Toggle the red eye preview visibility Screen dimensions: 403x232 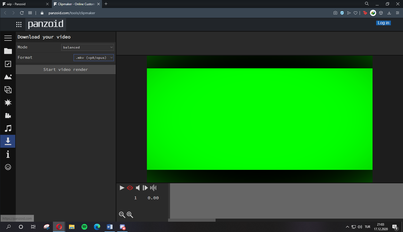130,188
